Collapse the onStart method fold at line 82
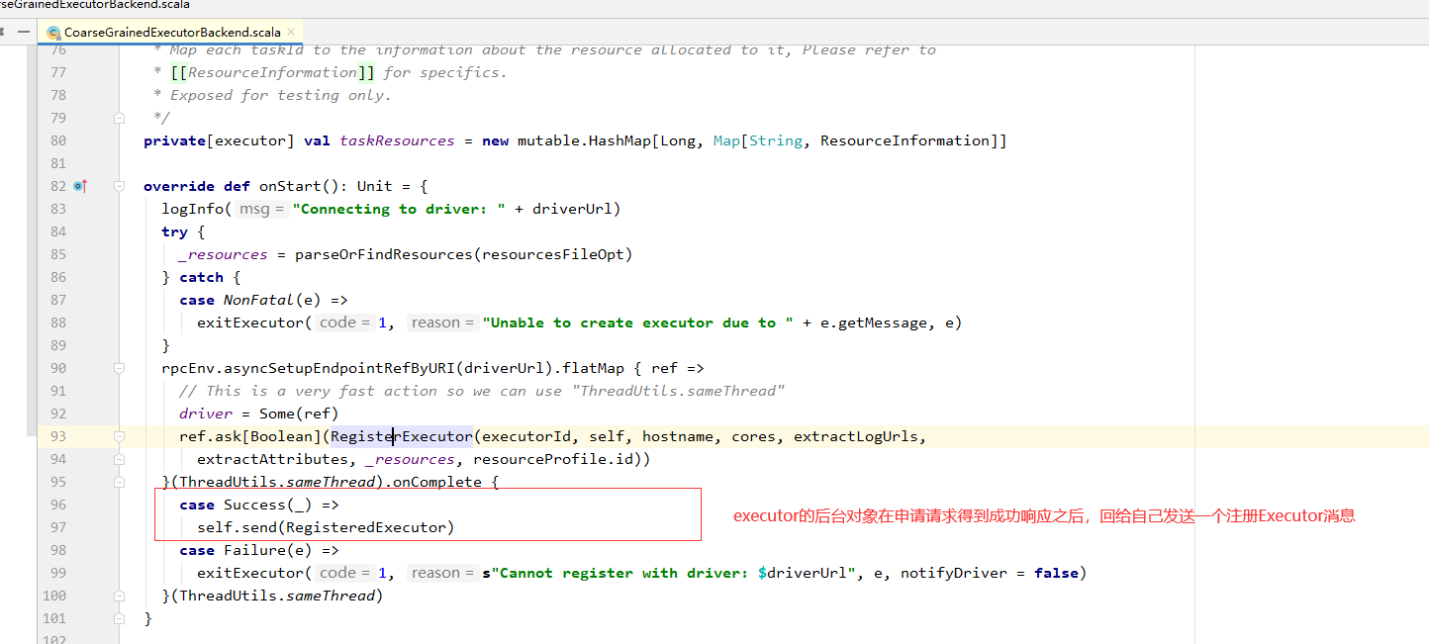 (120, 186)
